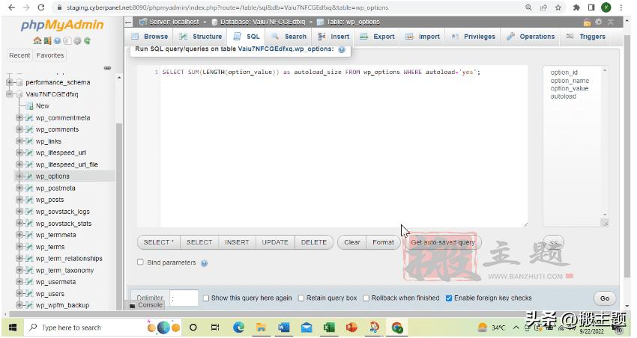Click help icon next to Bind parameters
Image resolution: width=637 pixels, height=338 pixels.
point(204,263)
